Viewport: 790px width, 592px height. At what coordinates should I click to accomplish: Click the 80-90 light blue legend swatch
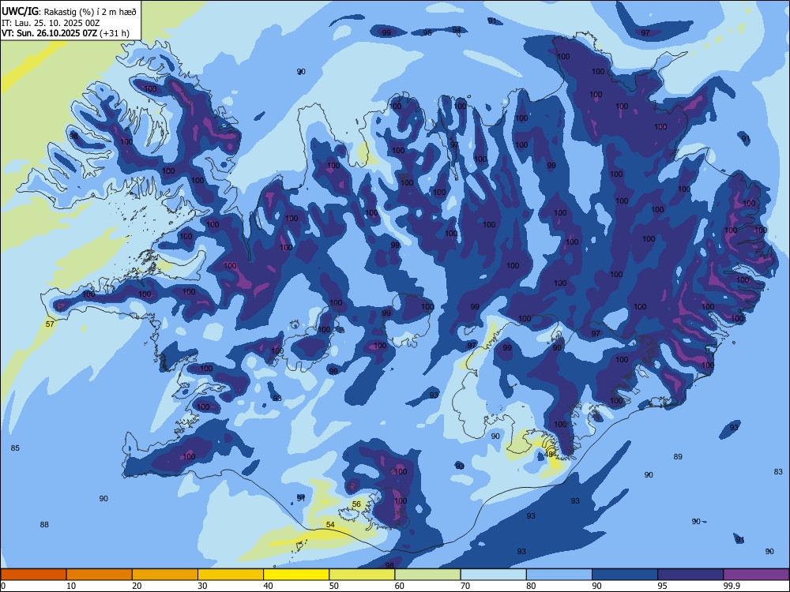pos(559,575)
